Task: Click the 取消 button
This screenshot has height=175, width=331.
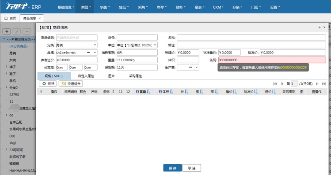Action: coord(192,168)
